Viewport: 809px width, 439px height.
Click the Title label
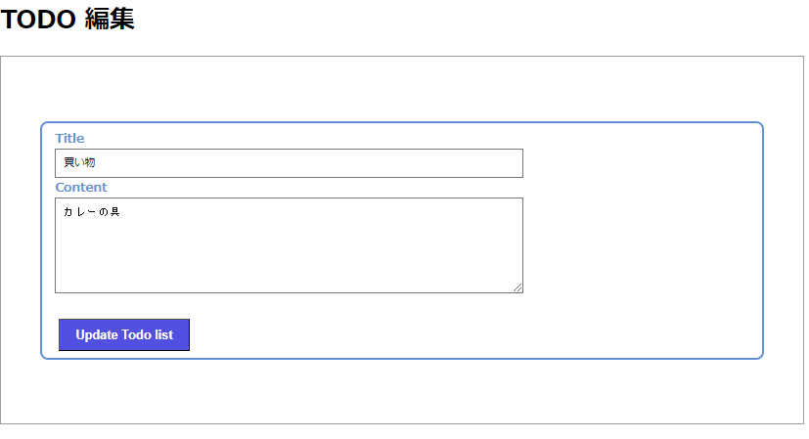[69, 138]
